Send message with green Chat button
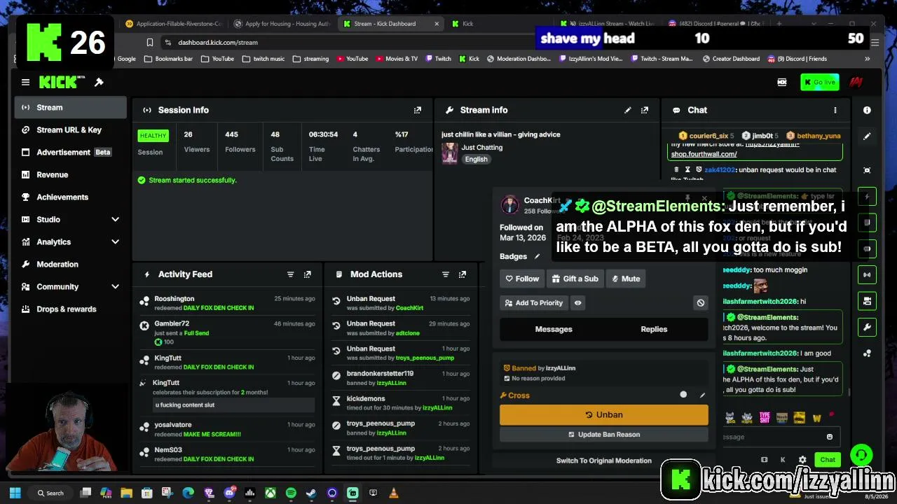This screenshot has width=897, height=504. (828, 460)
